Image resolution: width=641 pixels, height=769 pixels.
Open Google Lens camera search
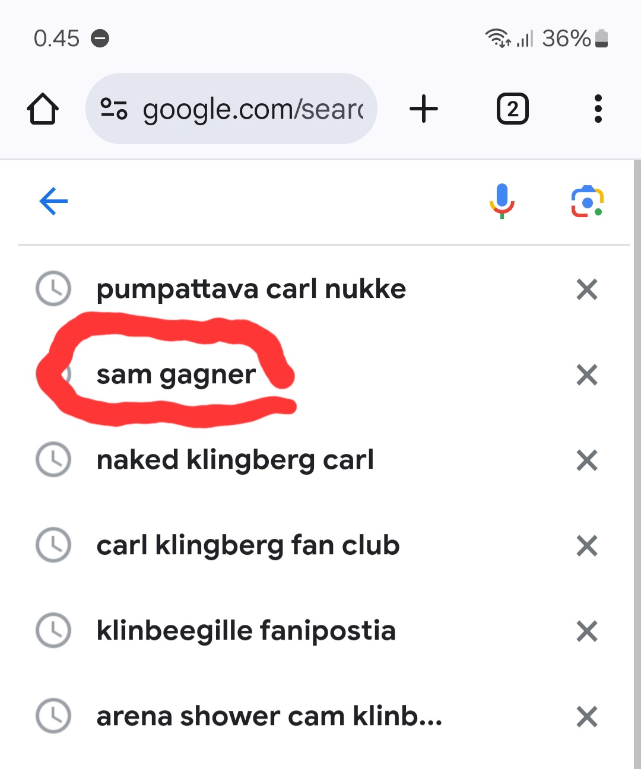(x=588, y=202)
